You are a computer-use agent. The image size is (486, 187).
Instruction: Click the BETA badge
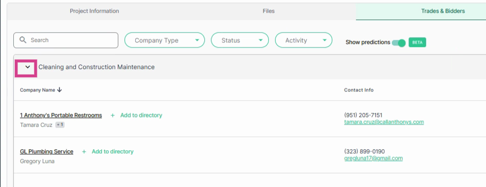[x=417, y=42]
